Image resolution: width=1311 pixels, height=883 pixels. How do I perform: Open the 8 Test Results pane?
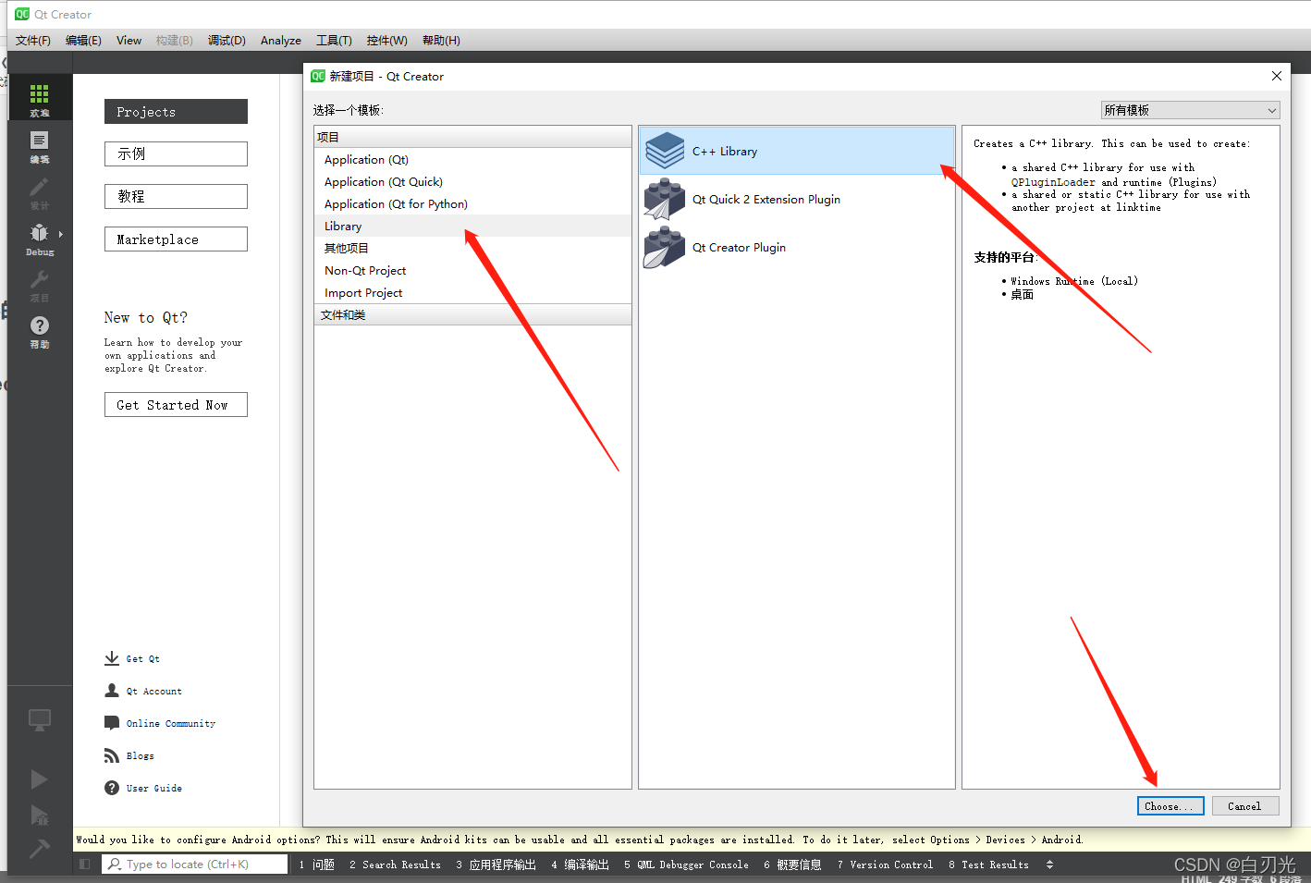point(989,865)
